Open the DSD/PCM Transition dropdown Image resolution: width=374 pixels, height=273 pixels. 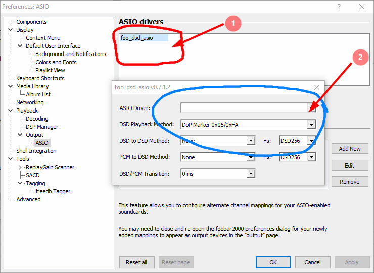pos(251,174)
